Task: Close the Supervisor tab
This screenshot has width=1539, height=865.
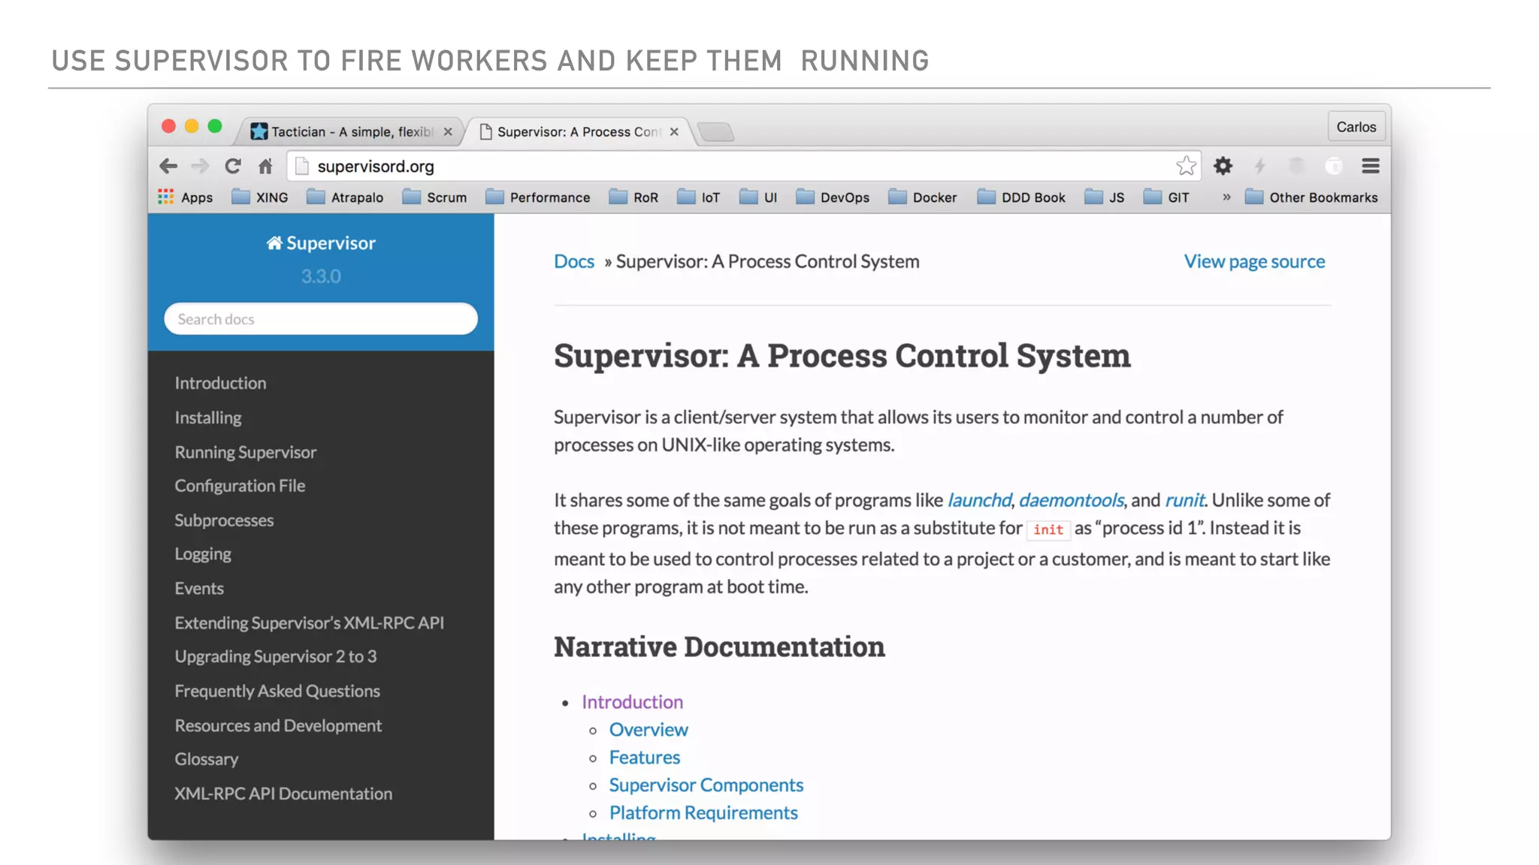Action: (674, 131)
